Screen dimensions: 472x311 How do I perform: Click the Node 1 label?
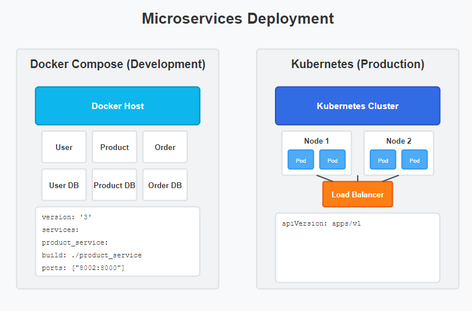317,141
